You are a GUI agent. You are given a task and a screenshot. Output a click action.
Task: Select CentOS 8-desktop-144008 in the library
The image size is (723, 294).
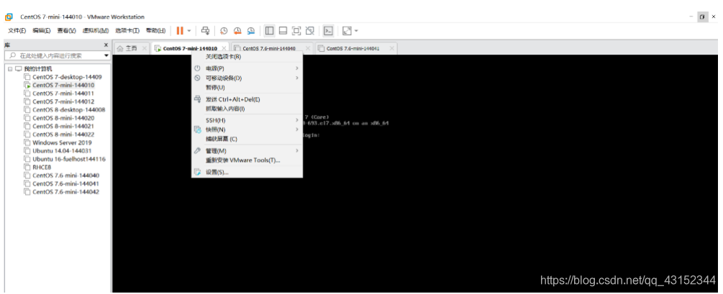pyautogui.click(x=69, y=110)
